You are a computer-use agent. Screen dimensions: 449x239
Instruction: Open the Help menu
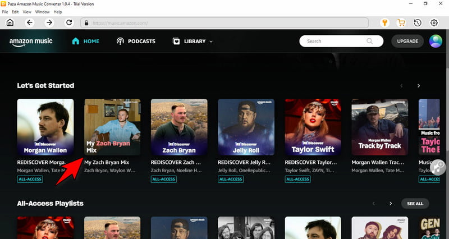click(x=58, y=12)
